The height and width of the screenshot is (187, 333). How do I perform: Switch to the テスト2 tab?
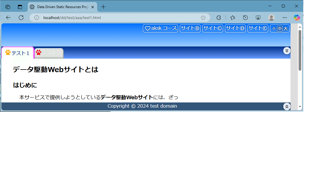pos(49,53)
